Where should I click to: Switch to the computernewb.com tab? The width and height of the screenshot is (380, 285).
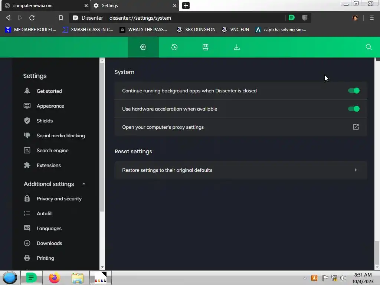tap(46, 5)
